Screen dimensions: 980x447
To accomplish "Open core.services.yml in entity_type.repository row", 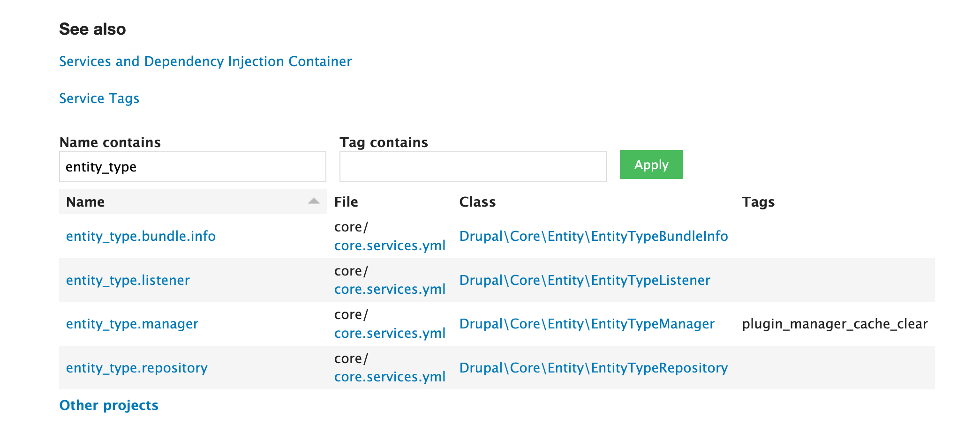I will click(390, 377).
